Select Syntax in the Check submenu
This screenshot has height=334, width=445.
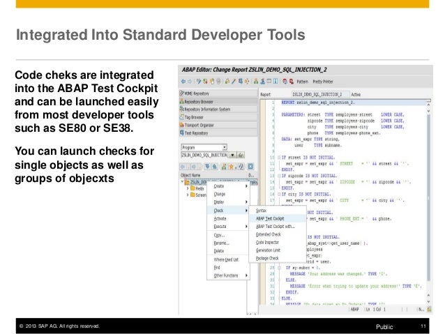(x=278, y=211)
